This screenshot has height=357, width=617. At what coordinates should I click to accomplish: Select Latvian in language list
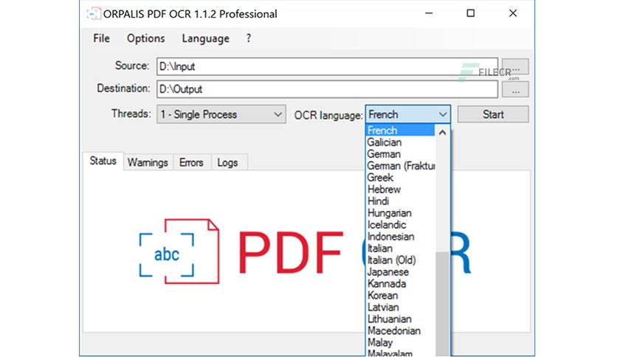tap(400, 307)
